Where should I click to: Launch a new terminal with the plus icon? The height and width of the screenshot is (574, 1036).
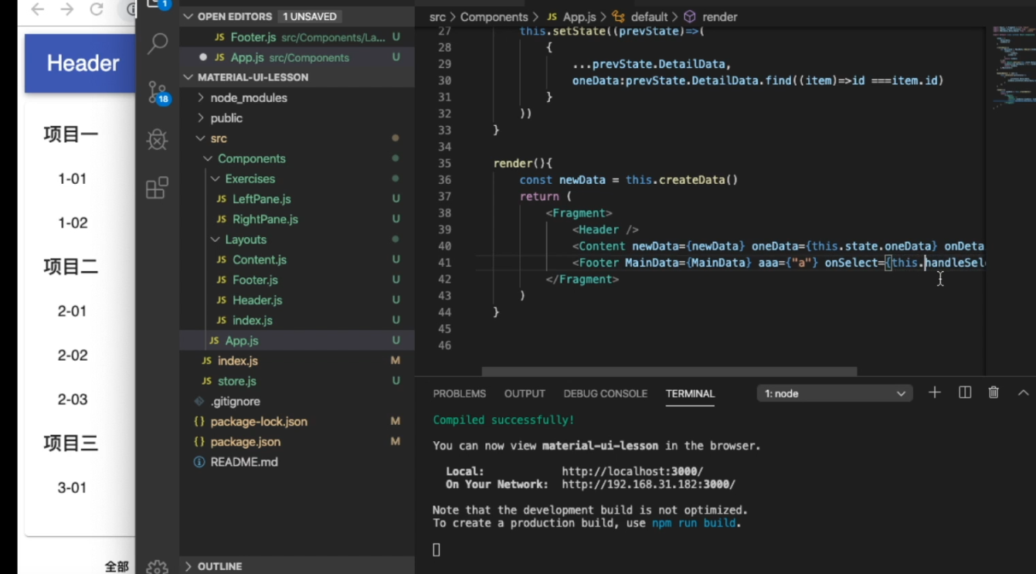click(934, 392)
